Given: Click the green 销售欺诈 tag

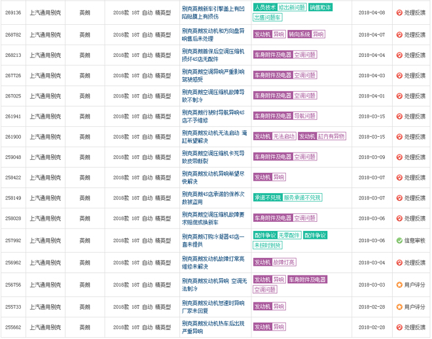Looking at the screenshot, I should (321, 7).
